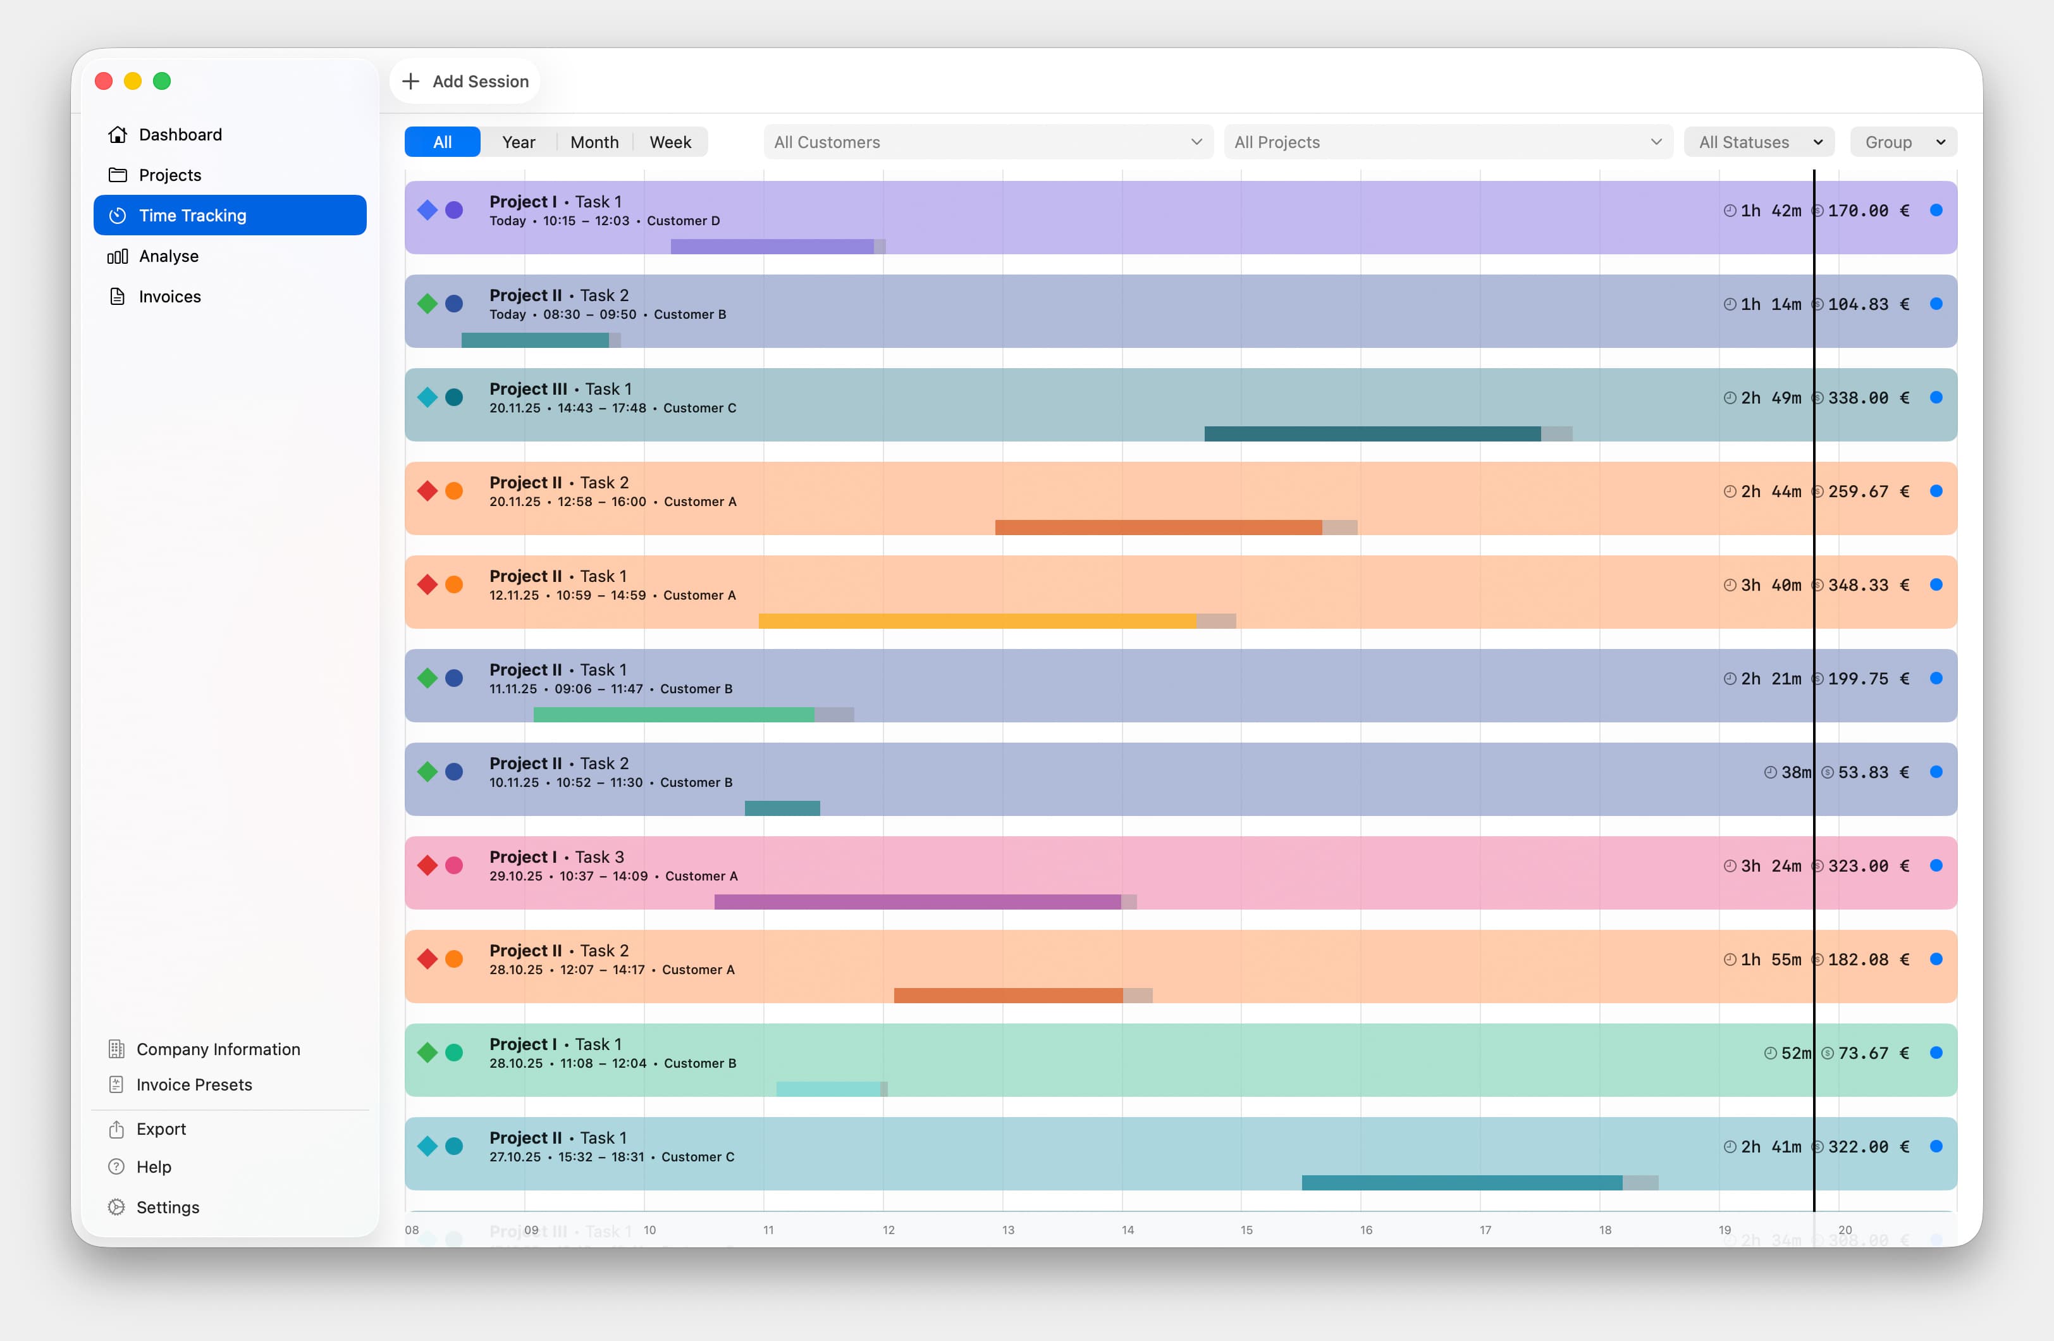Expand the All Projects dropdown
This screenshot has width=2054, height=1341.
[x=1448, y=142]
